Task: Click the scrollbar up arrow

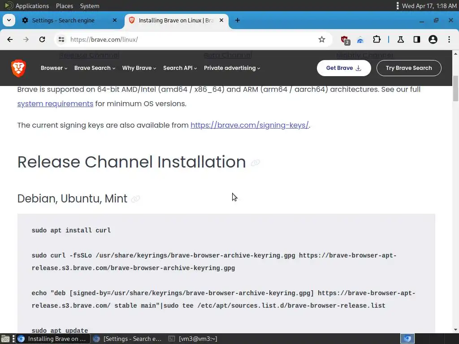Action: tap(455, 54)
